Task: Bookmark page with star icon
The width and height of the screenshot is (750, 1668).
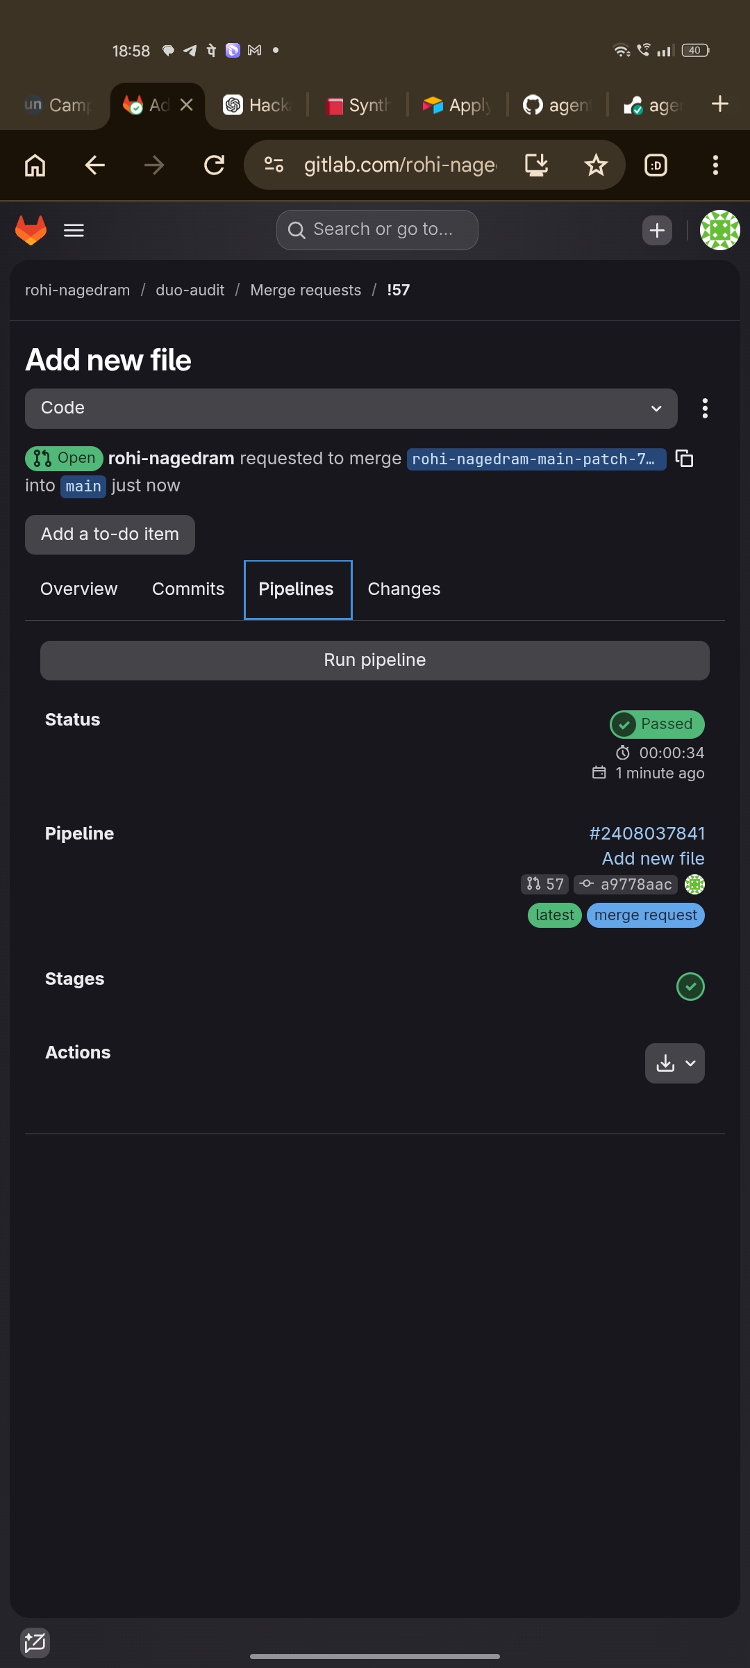Action: (596, 165)
